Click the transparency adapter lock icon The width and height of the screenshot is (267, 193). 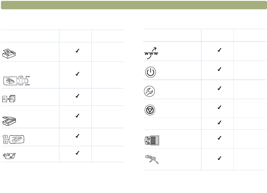(x=152, y=140)
